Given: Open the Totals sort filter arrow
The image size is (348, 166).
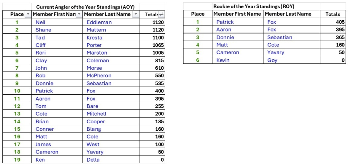Looking at the screenshot, I should pyautogui.click(x=161, y=14).
